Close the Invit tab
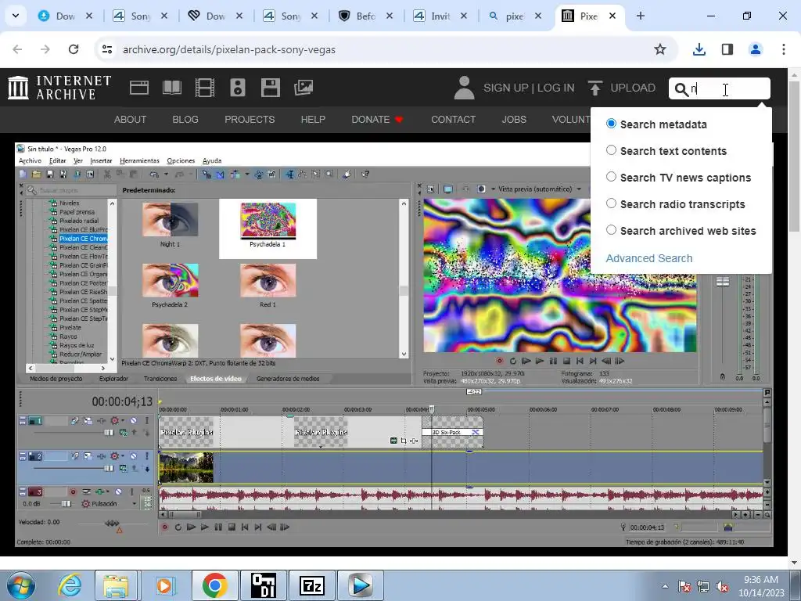This screenshot has height=601, width=801. (x=464, y=16)
